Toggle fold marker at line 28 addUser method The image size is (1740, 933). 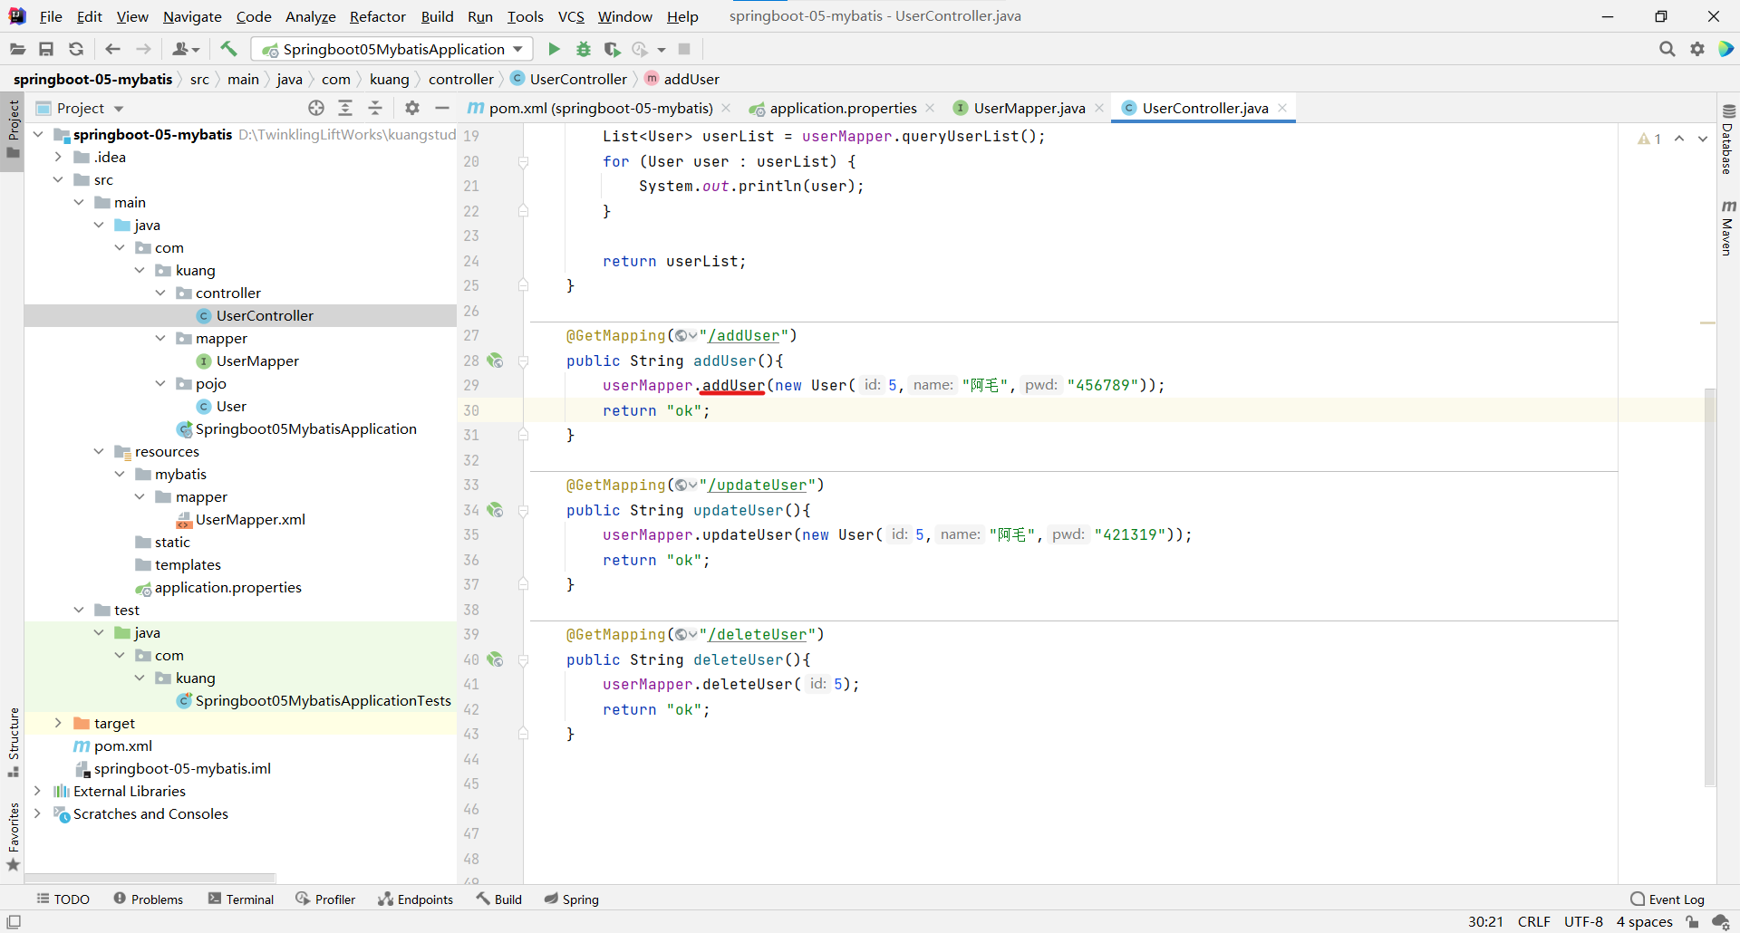click(x=523, y=361)
